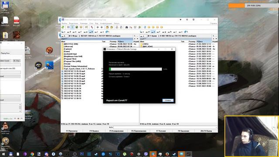279x157 pixels.
Task: Select the [Games] folder in left panel
Action: point(67,51)
